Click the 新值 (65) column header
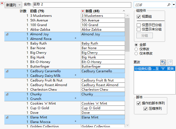This screenshot has height=129, width=176. pyautogui.click(x=93, y=11)
